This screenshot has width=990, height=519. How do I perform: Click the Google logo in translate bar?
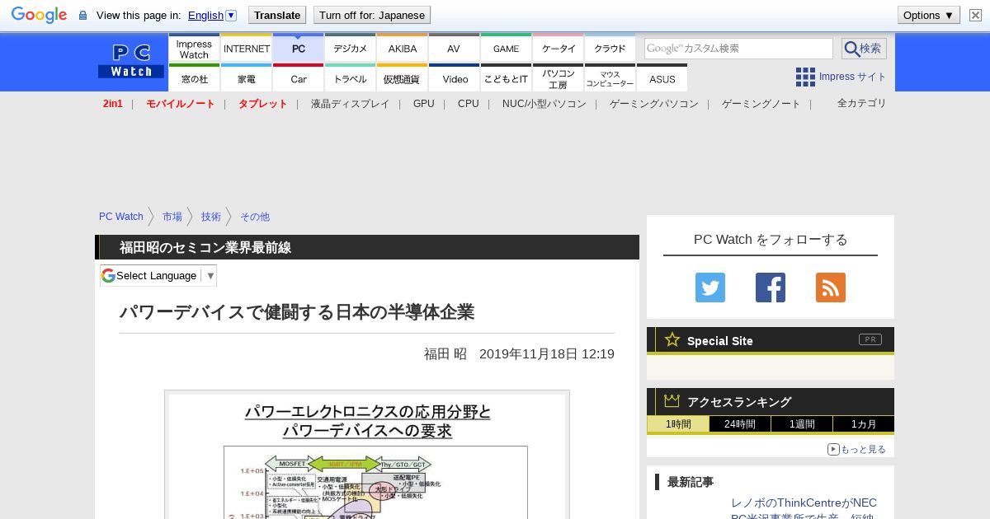pos(39,15)
